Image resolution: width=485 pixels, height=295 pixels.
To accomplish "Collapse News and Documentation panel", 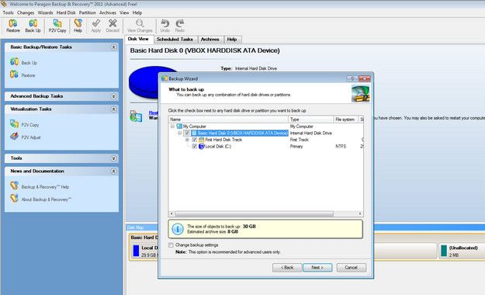I will click(113, 172).
